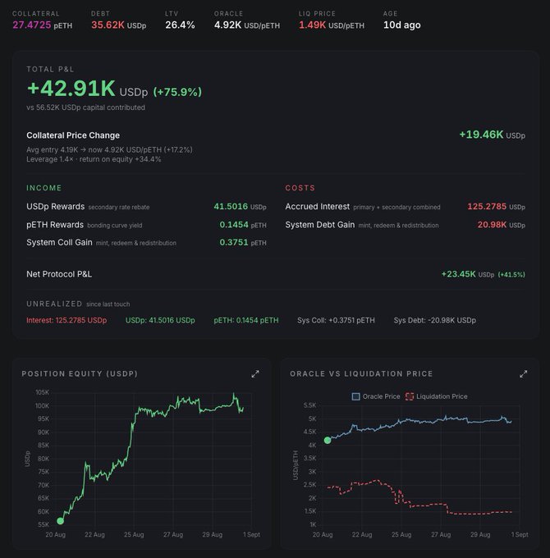550x558 pixels.
Task: Click the unrealized USDp: 41.5016 USDp entry
Action: click(x=160, y=320)
